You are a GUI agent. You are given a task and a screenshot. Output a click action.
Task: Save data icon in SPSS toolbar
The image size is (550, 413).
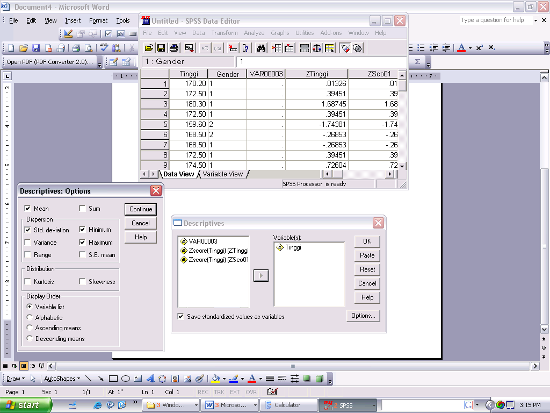[161, 48]
